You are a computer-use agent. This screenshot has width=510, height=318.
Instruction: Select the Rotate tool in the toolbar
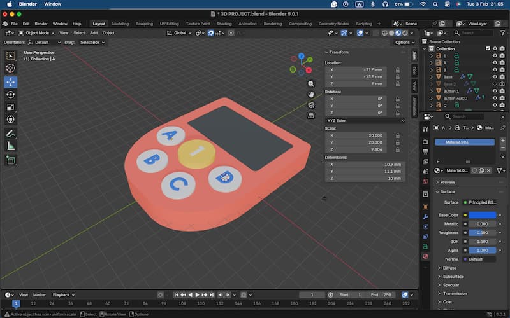pyautogui.click(x=11, y=95)
